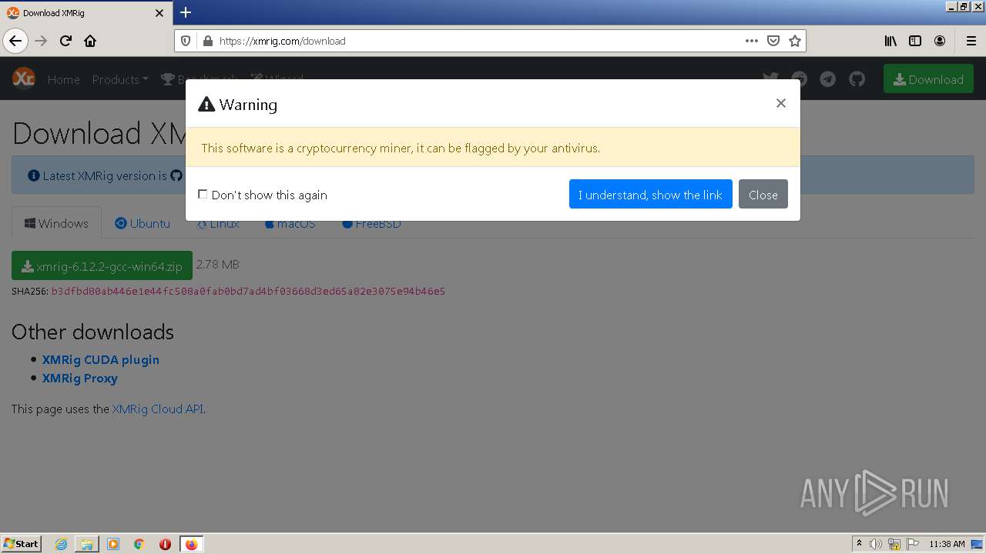Image resolution: width=986 pixels, height=554 pixels.
Task: Click the browser Back arrow button
Action: pos(15,41)
